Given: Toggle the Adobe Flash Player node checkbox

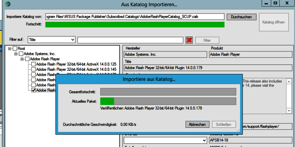Looking at the screenshot, I should (x=27, y=59).
